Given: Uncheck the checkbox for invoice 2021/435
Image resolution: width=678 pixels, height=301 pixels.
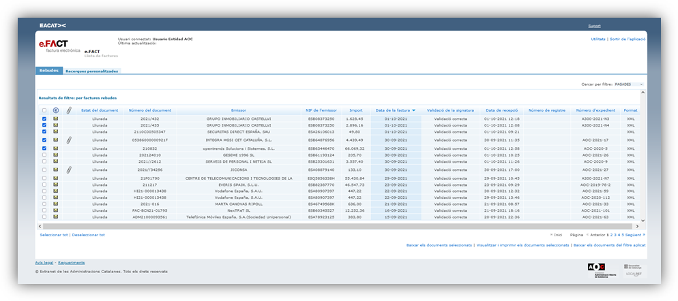Looking at the screenshot, I should [44, 125].
